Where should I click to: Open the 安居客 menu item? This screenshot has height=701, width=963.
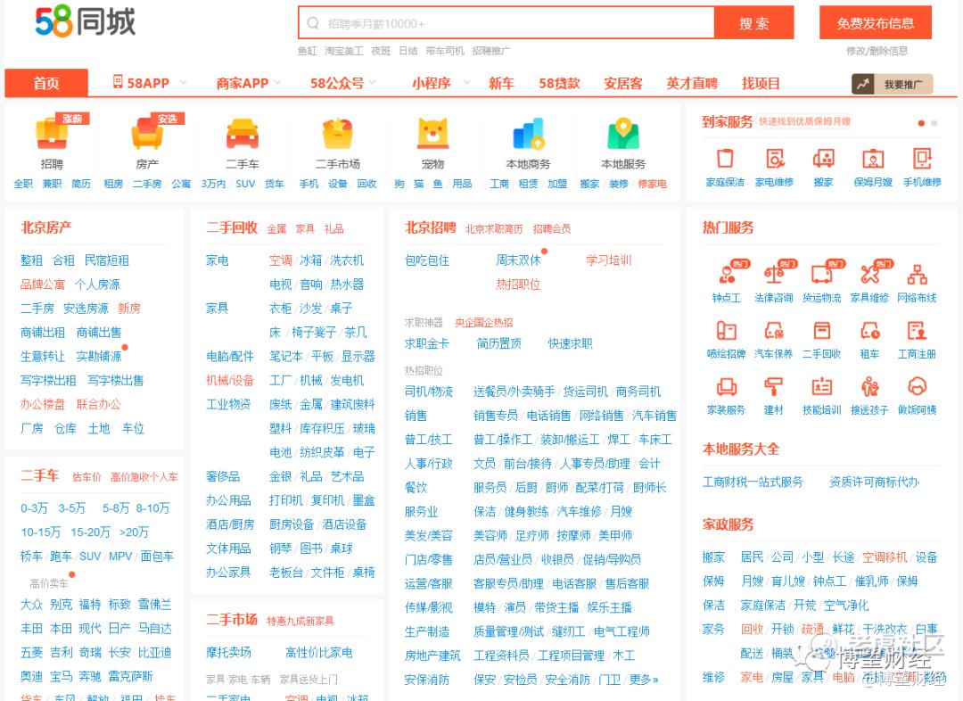tap(623, 83)
